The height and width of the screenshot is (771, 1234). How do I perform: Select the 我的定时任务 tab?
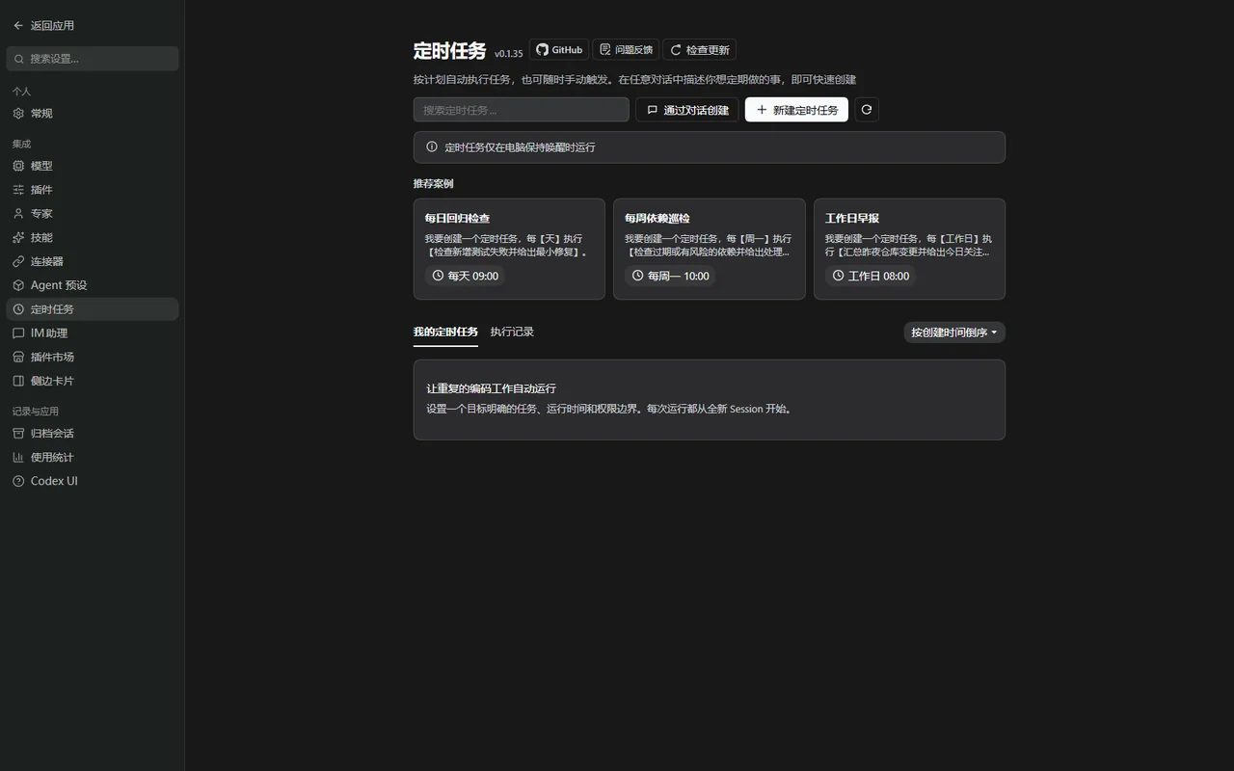[445, 332]
